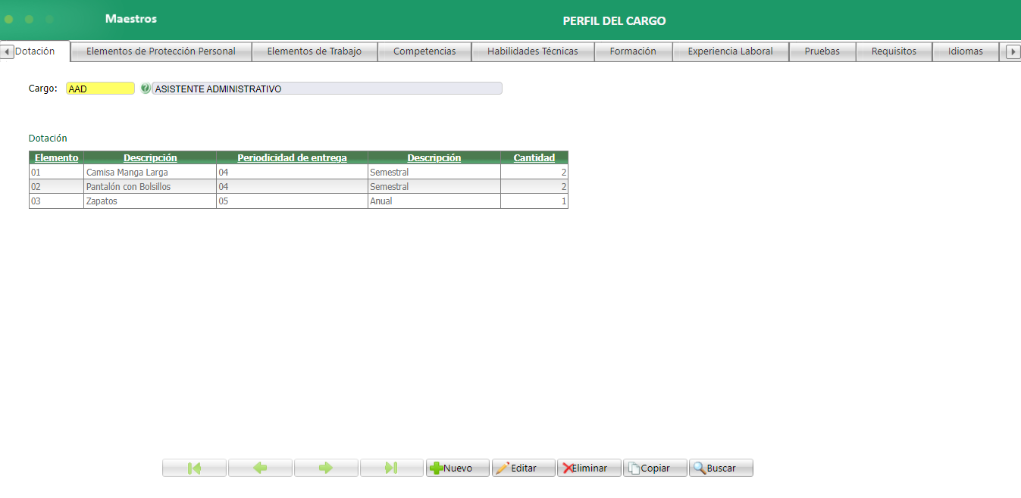The height and width of the screenshot is (498, 1021).
Task: Click the Anual periodicity cell
Action: click(434, 201)
